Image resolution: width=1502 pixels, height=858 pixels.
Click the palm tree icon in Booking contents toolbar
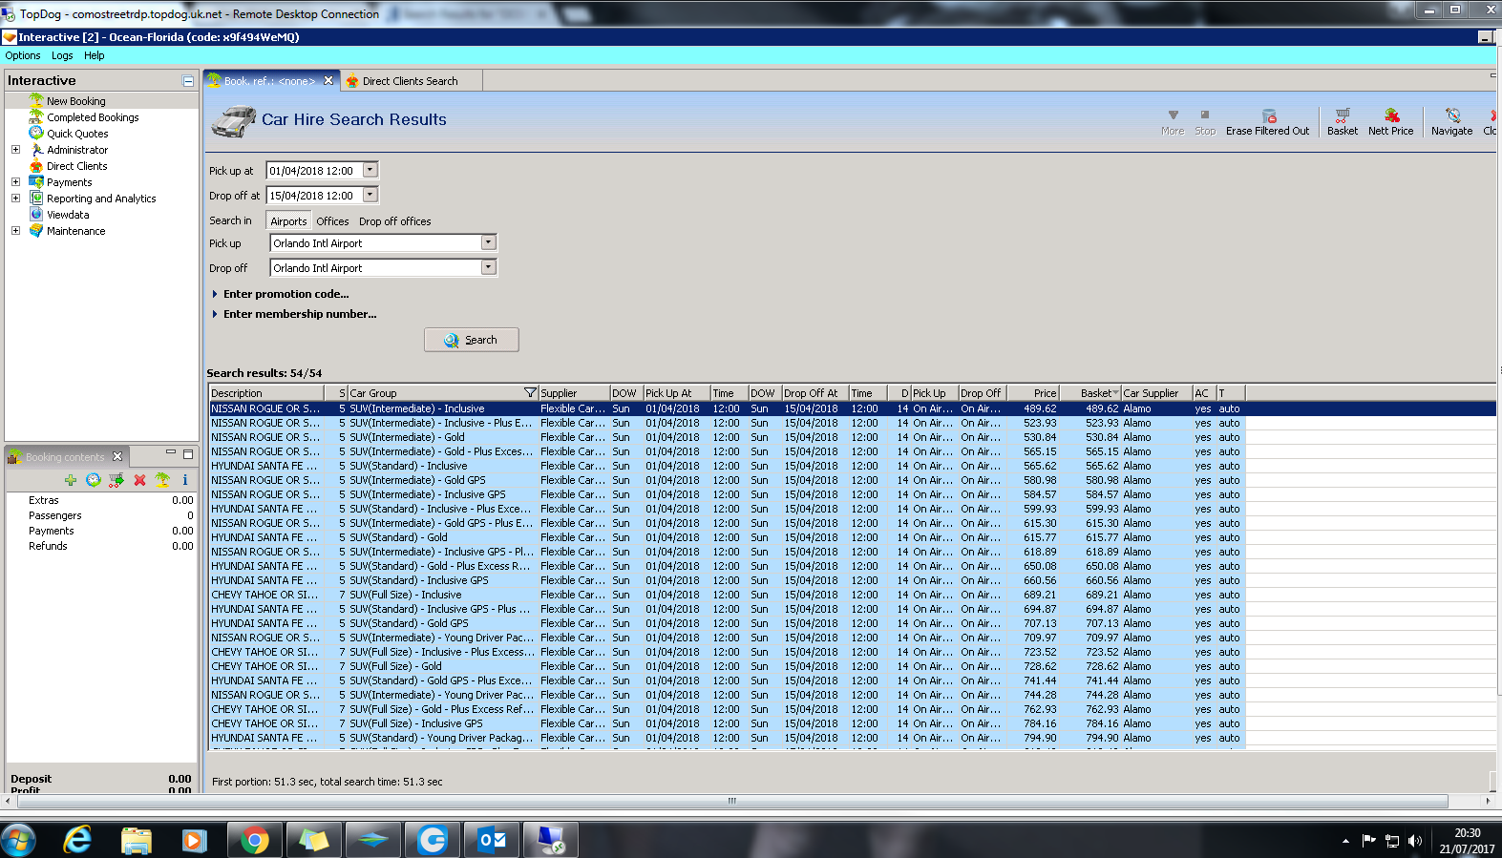coord(162,480)
